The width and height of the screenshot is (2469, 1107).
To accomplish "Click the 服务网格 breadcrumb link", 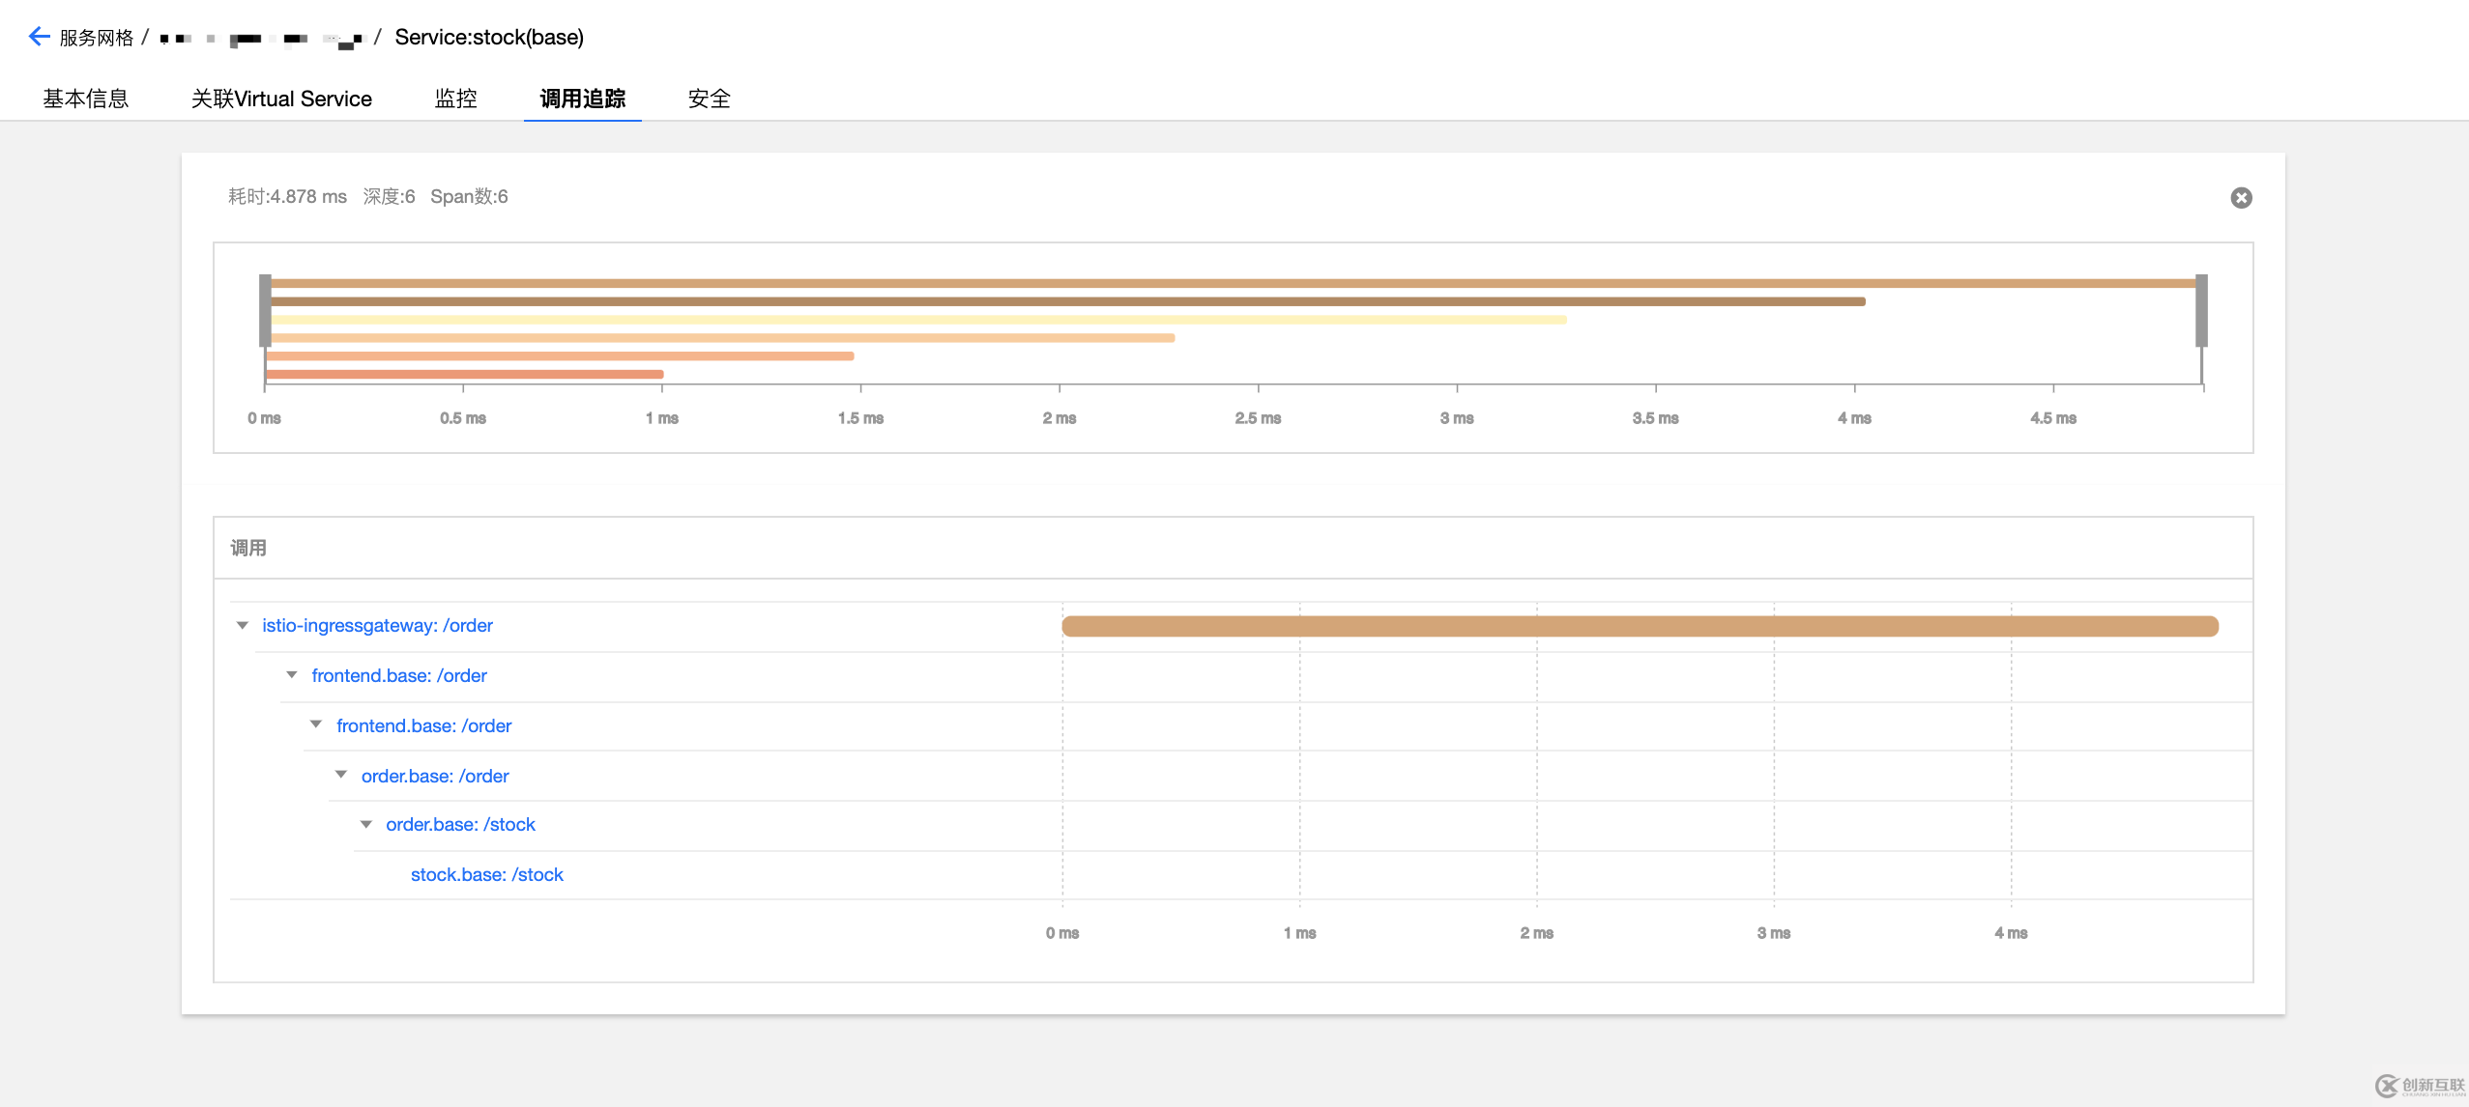I will click(96, 38).
